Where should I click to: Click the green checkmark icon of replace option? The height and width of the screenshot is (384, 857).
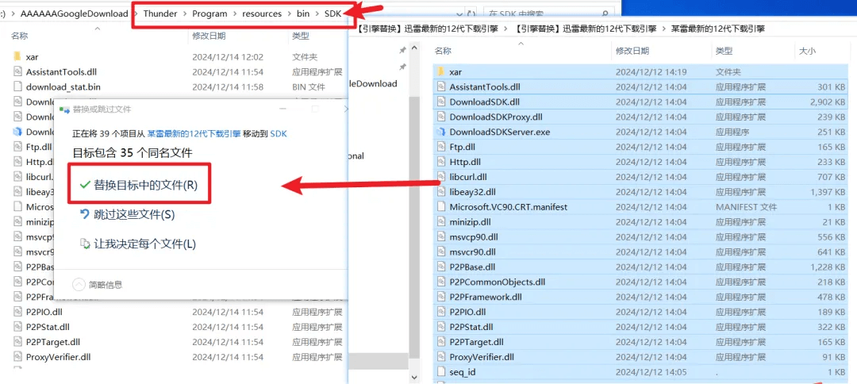(85, 185)
